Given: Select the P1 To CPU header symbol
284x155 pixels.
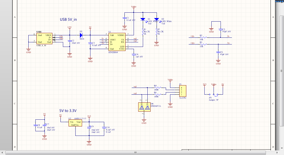Looking at the screenshot, I should 182,91.
